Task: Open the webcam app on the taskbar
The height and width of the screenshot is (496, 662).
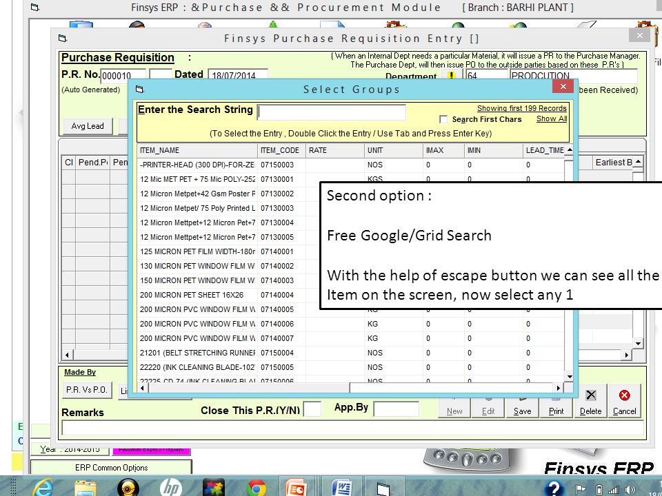Action: pos(128,487)
